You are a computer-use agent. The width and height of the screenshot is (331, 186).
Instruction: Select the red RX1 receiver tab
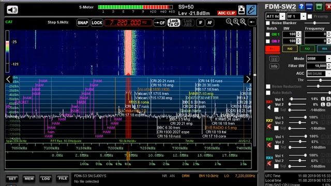(x=273, y=49)
